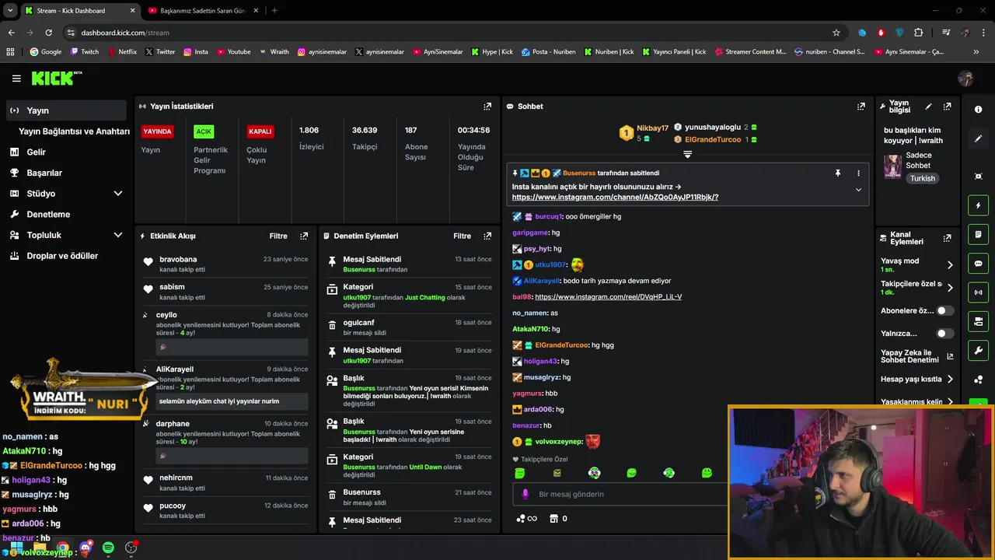995x560 pixels.
Task: Click the Turkish language tag
Action: pyautogui.click(x=923, y=178)
